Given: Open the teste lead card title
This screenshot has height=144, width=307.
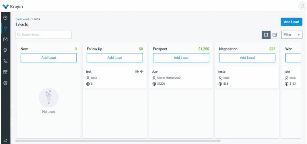Looking at the screenshot, I should pos(222,72).
